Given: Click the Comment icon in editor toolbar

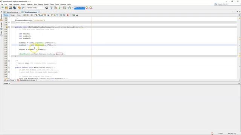Looking at the screenshot, I should pos(74,15).
